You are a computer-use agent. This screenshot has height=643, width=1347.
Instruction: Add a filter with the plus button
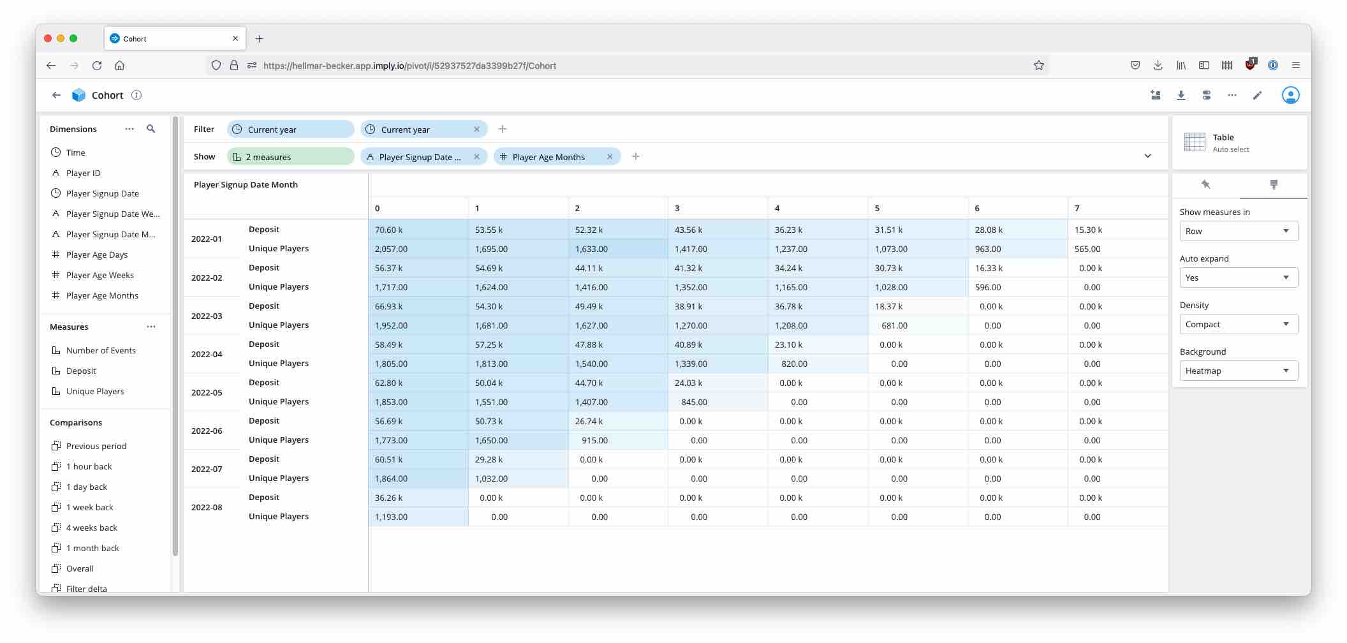click(x=503, y=129)
